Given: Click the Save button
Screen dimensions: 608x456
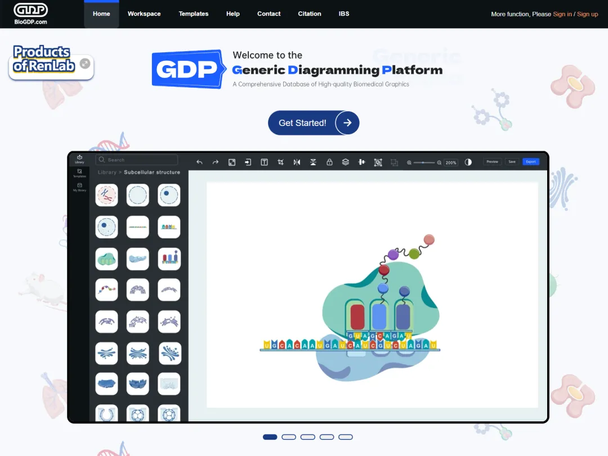Looking at the screenshot, I should click(512, 161).
